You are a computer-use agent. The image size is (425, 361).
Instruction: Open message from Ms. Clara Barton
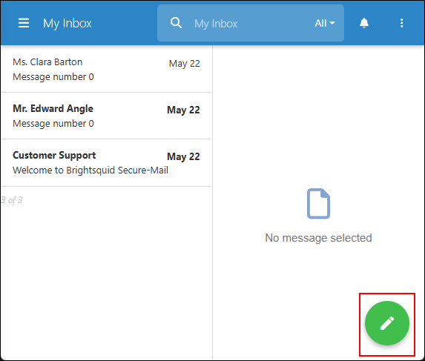[x=106, y=70]
